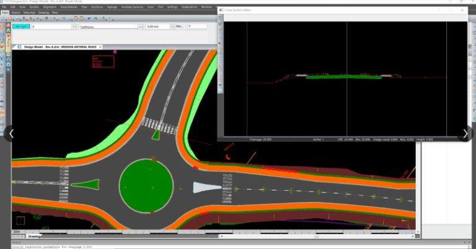The height and width of the screenshot is (249, 476).
Task: Open the Auxiliary Services menu
Action: point(133,7)
